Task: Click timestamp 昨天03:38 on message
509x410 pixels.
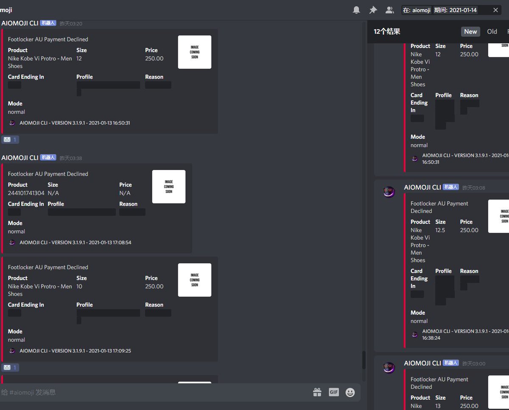Action: (71, 158)
